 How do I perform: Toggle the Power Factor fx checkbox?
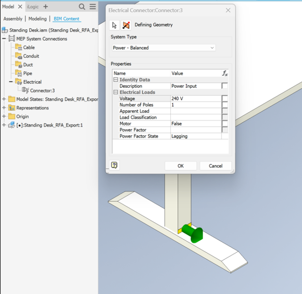[x=225, y=130]
